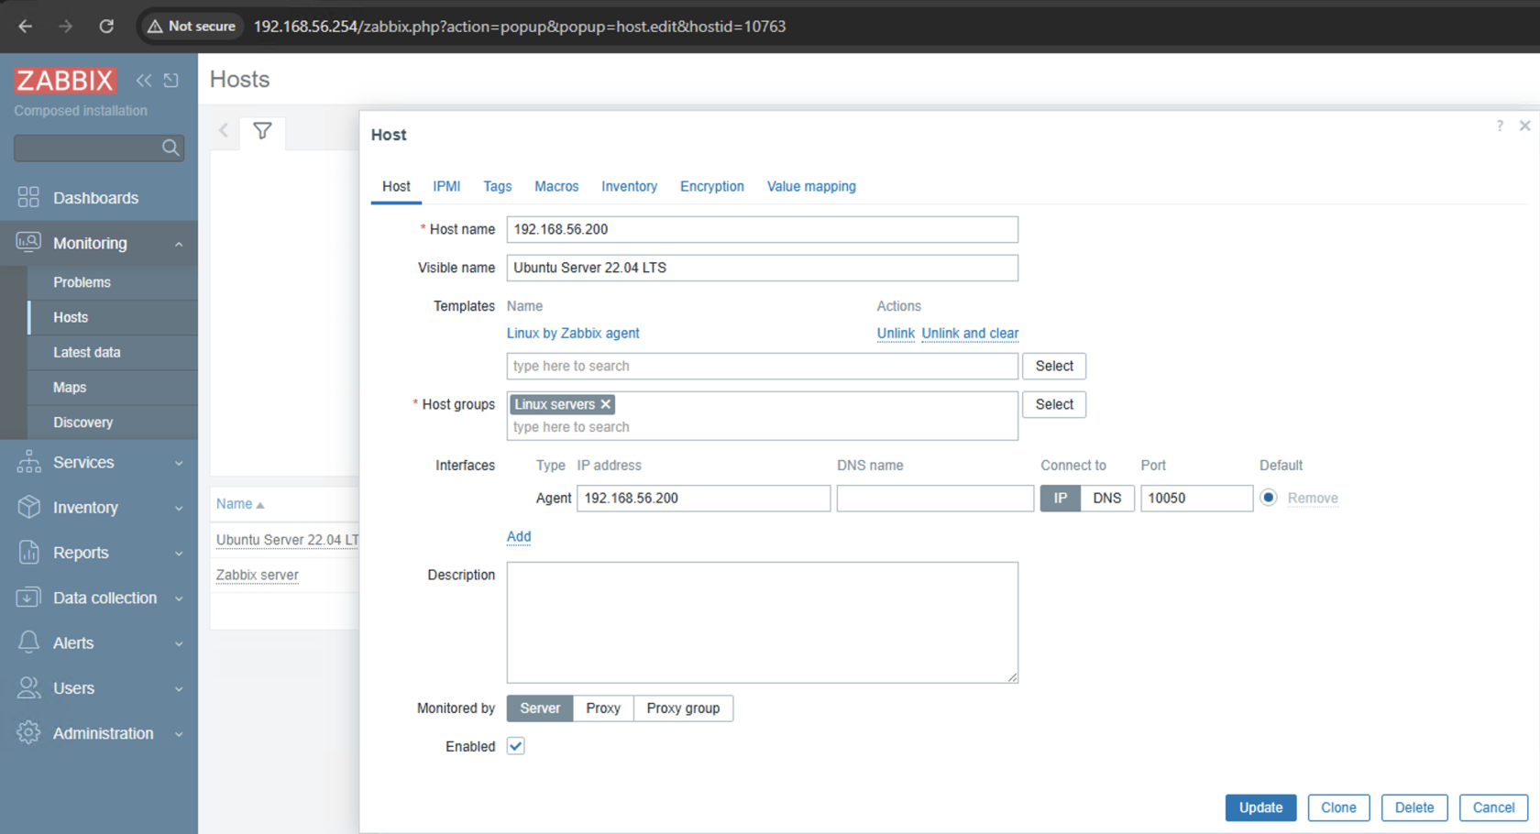Click the Services icon in sidebar
Screen dimensions: 1540x834
(x=28, y=462)
